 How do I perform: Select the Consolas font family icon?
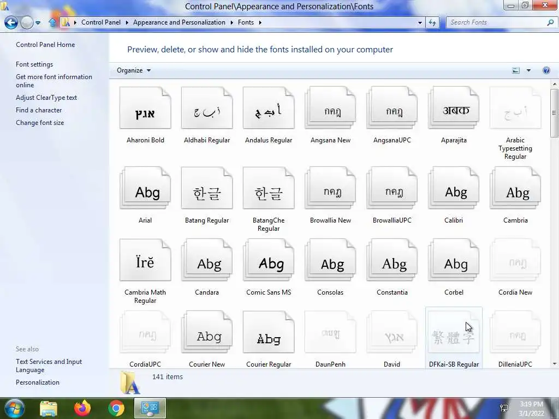pos(330,260)
